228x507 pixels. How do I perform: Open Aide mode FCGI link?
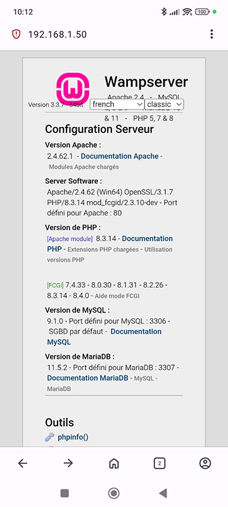coord(117,296)
